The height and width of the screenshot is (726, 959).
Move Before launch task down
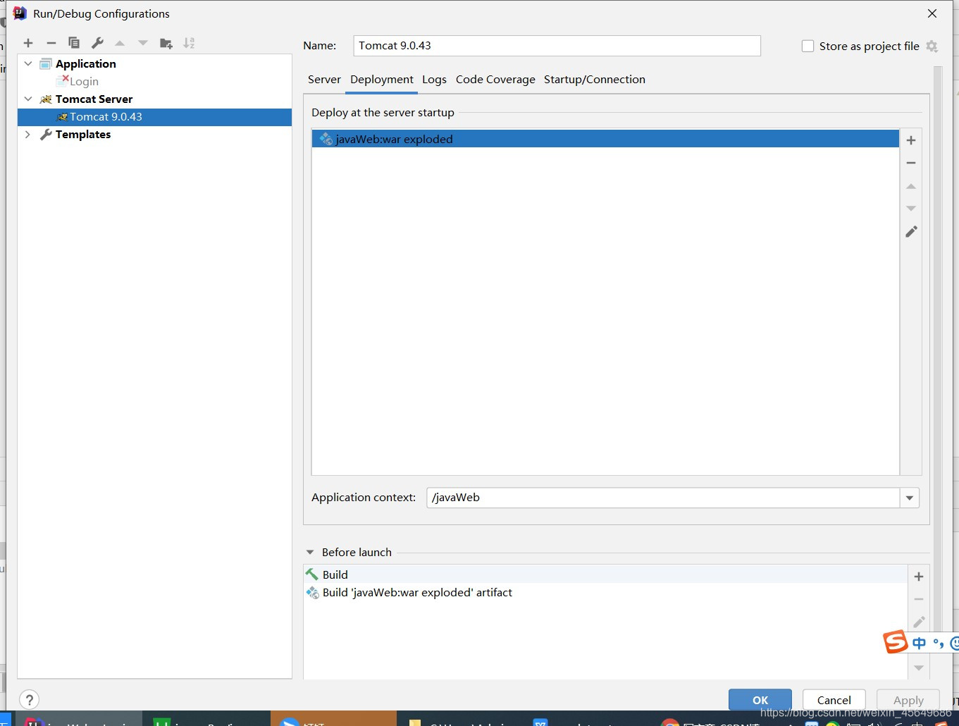(x=919, y=667)
